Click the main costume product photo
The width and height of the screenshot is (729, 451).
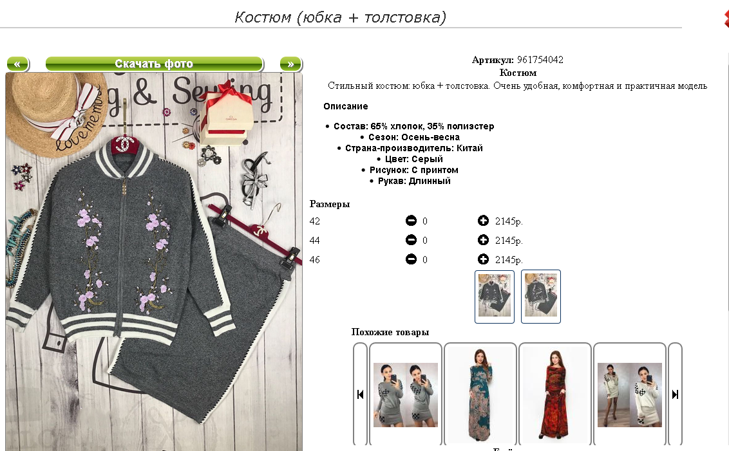(154, 261)
